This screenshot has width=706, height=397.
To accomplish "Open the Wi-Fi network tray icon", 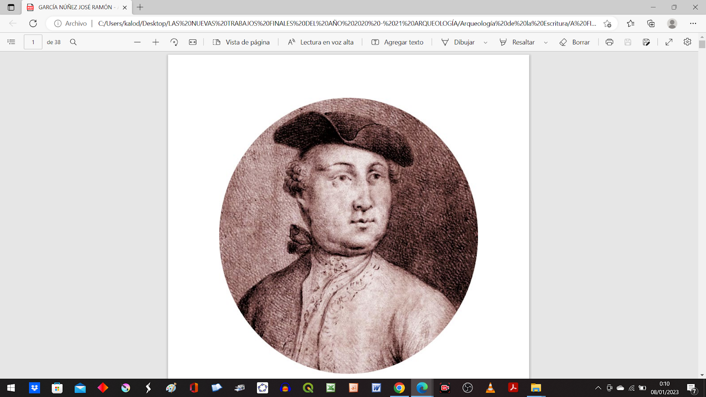I will (631, 388).
